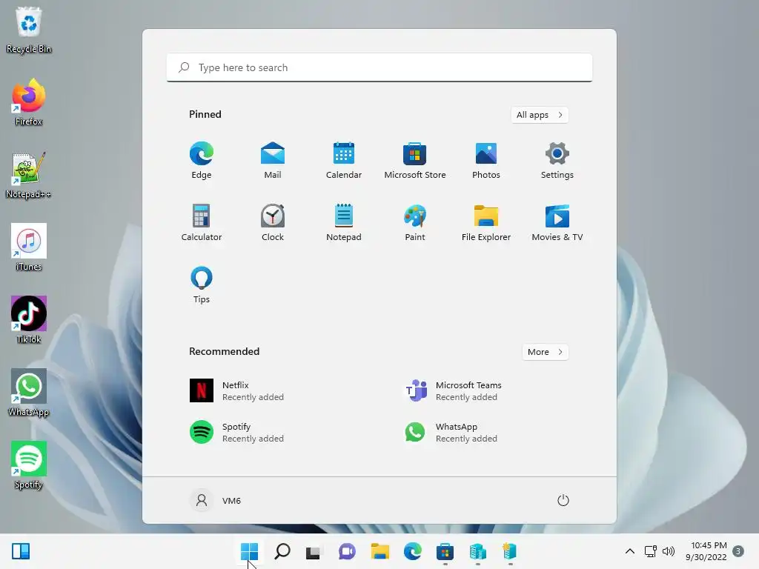Open Edge from the taskbar
This screenshot has height=569, width=759.
pos(412,551)
